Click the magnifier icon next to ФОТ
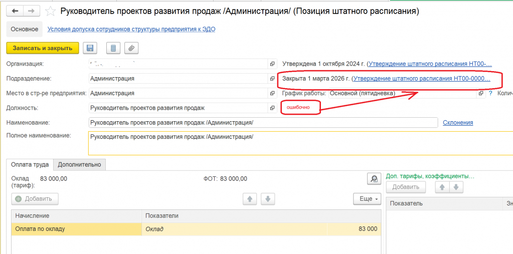 pyautogui.click(x=373, y=179)
